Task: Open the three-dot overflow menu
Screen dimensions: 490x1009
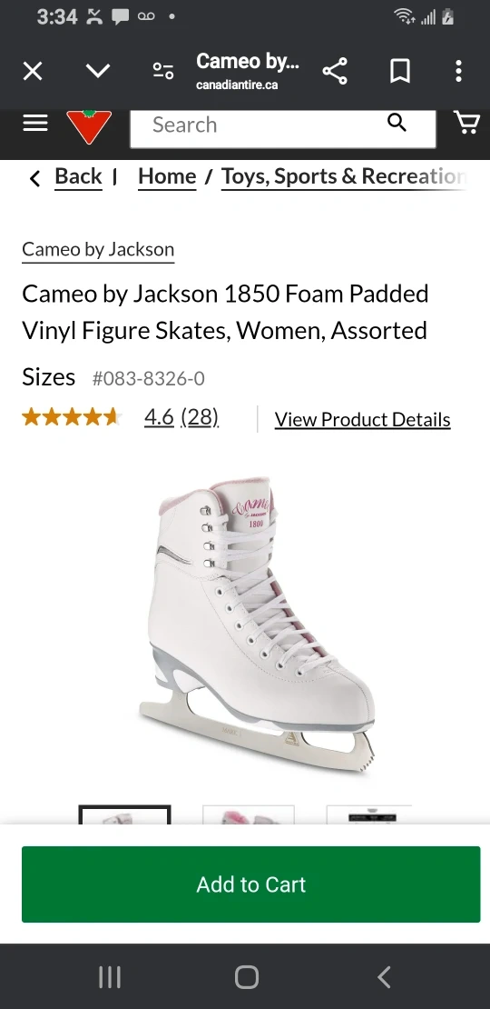Action: pos(458,71)
